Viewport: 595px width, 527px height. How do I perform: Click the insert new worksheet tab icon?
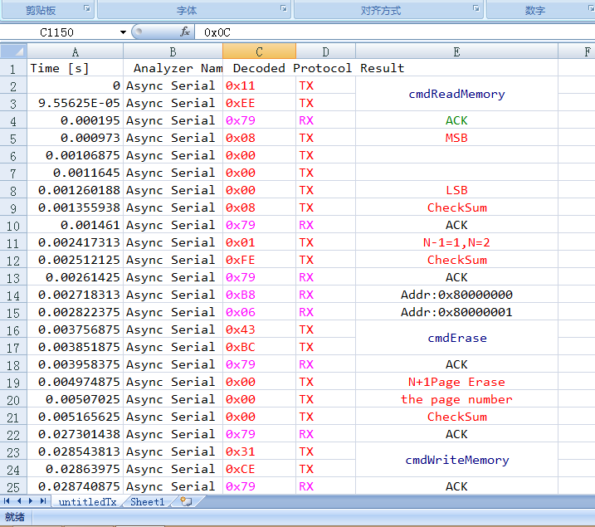coord(186,501)
